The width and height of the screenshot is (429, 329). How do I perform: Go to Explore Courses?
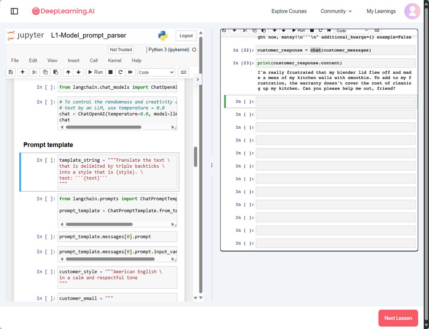pos(289,11)
